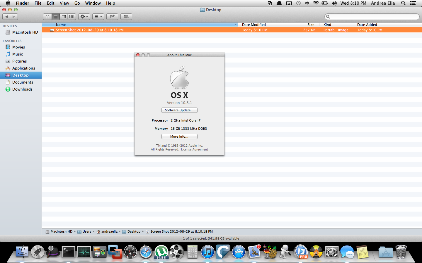Switch Finder to list view
Screen dimensions: 422x263
point(56,17)
